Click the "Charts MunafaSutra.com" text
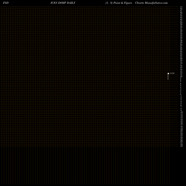186x186 pixels. click(x=151, y=3)
